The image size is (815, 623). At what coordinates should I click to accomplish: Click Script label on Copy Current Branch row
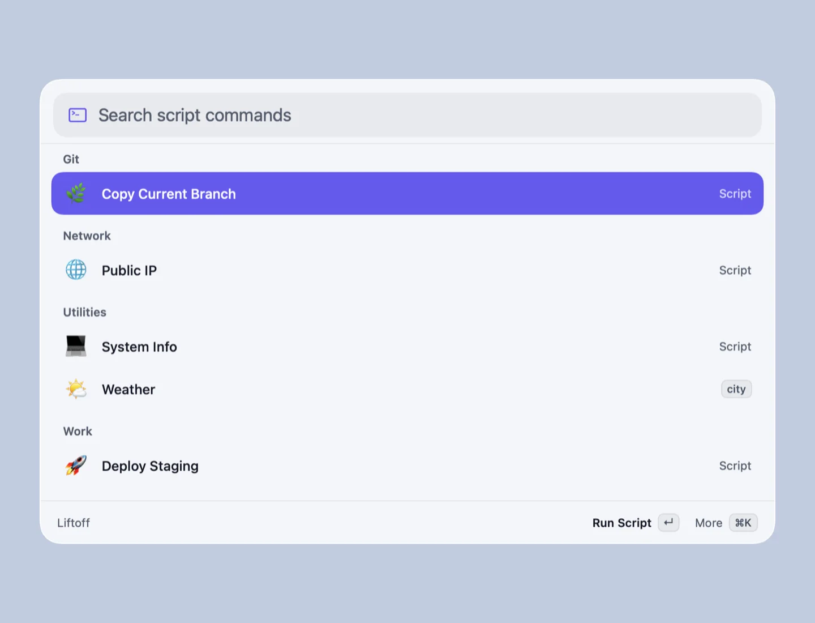735,194
